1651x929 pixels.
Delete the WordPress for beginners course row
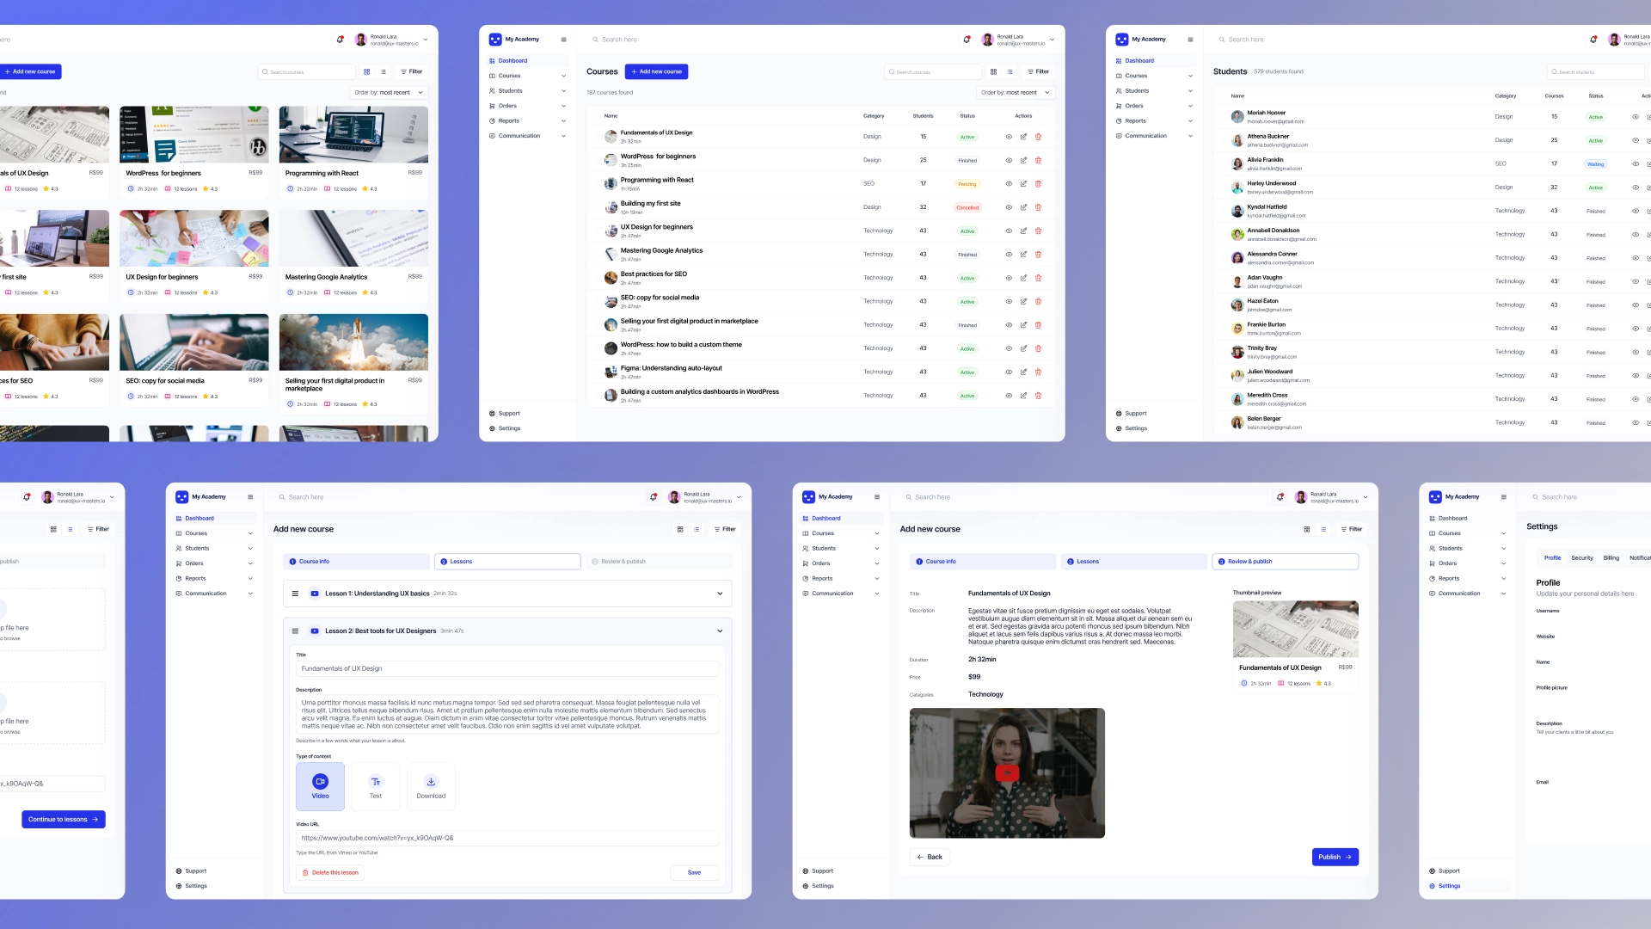pos(1038,160)
